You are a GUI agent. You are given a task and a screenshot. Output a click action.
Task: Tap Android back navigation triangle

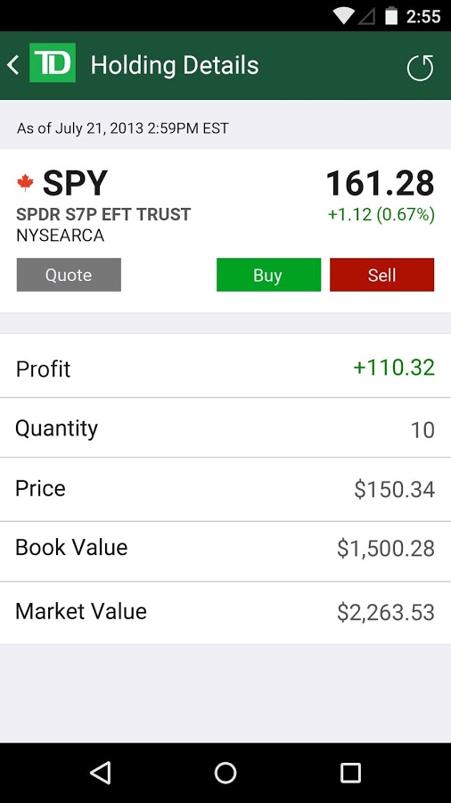[x=100, y=773]
